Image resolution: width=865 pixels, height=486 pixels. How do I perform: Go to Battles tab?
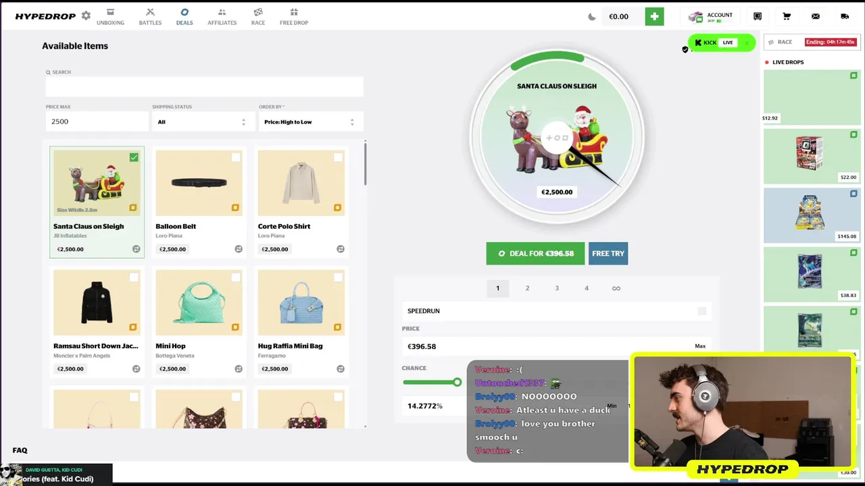150,17
